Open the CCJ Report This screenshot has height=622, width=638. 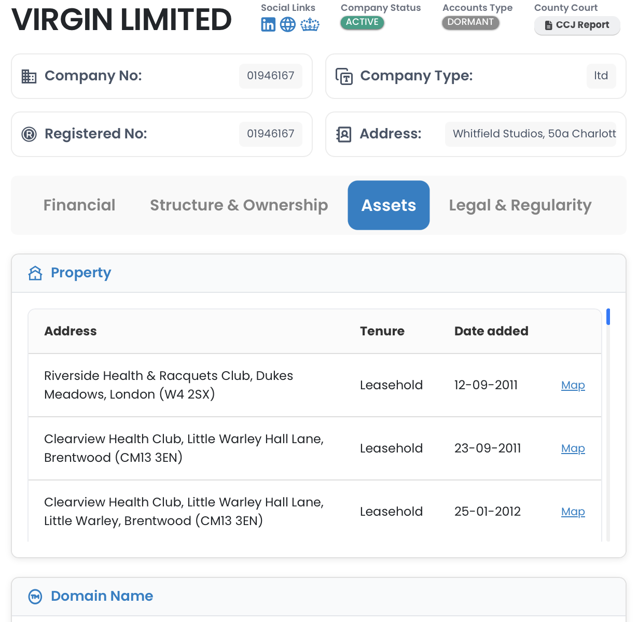tap(577, 25)
